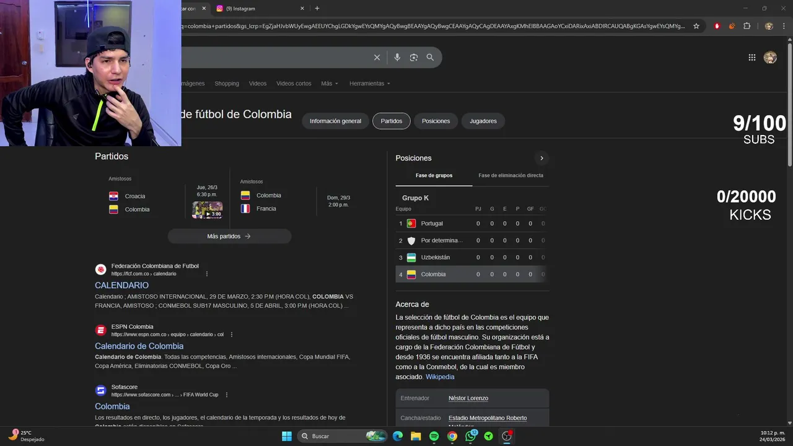Open the CALENDARIO result from FCF
This screenshot has width=793, height=446.
121,285
